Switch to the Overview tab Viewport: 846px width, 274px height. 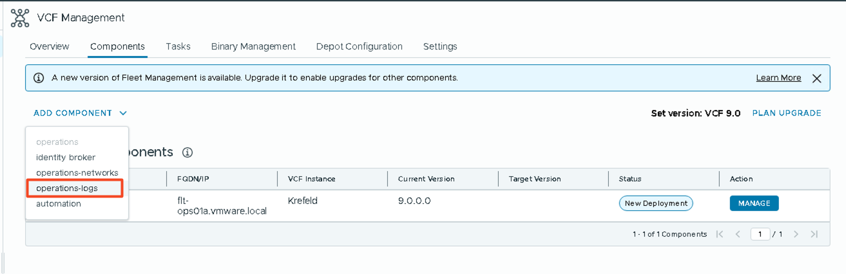(50, 46)
